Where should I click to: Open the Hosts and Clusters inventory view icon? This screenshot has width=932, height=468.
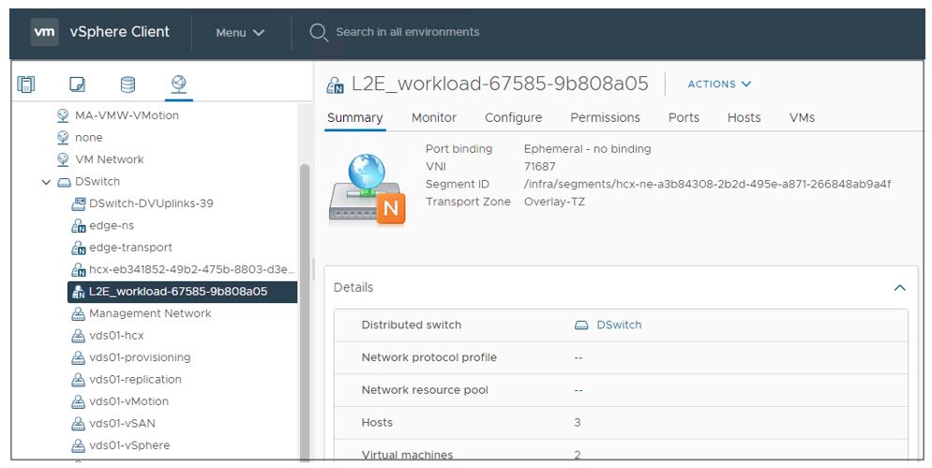25,83
